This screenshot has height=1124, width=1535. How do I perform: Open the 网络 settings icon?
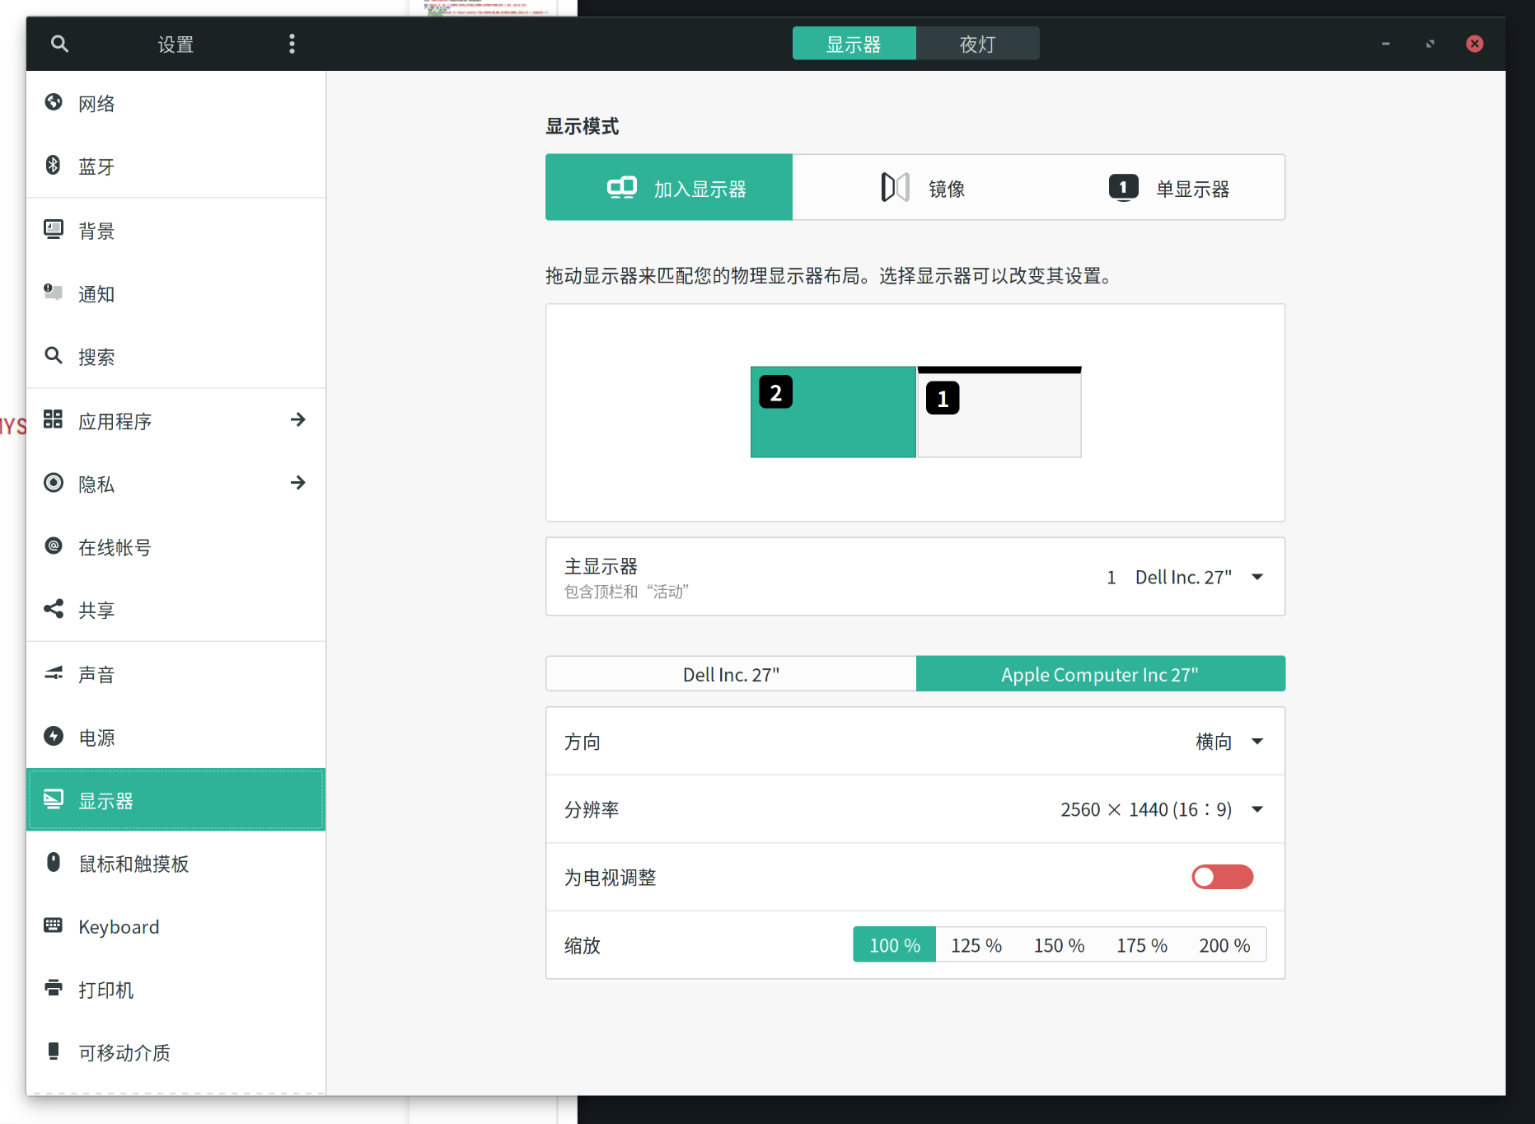54,102
